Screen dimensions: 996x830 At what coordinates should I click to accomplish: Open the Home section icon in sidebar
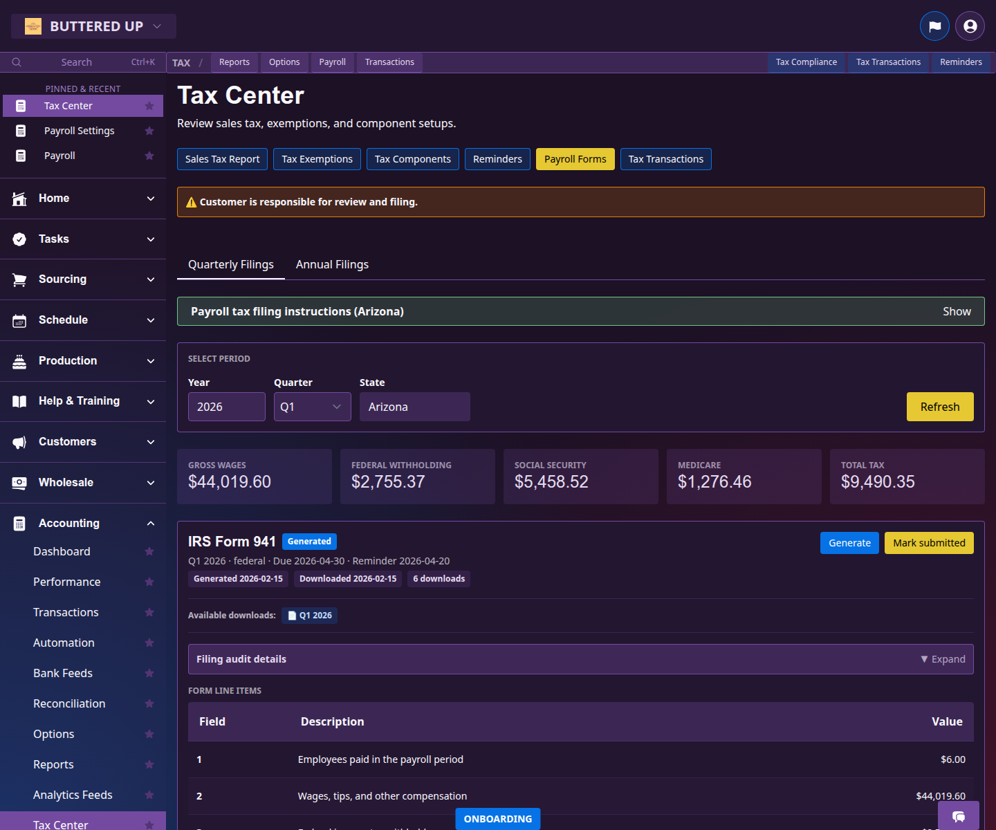click(x=19, y=199)
